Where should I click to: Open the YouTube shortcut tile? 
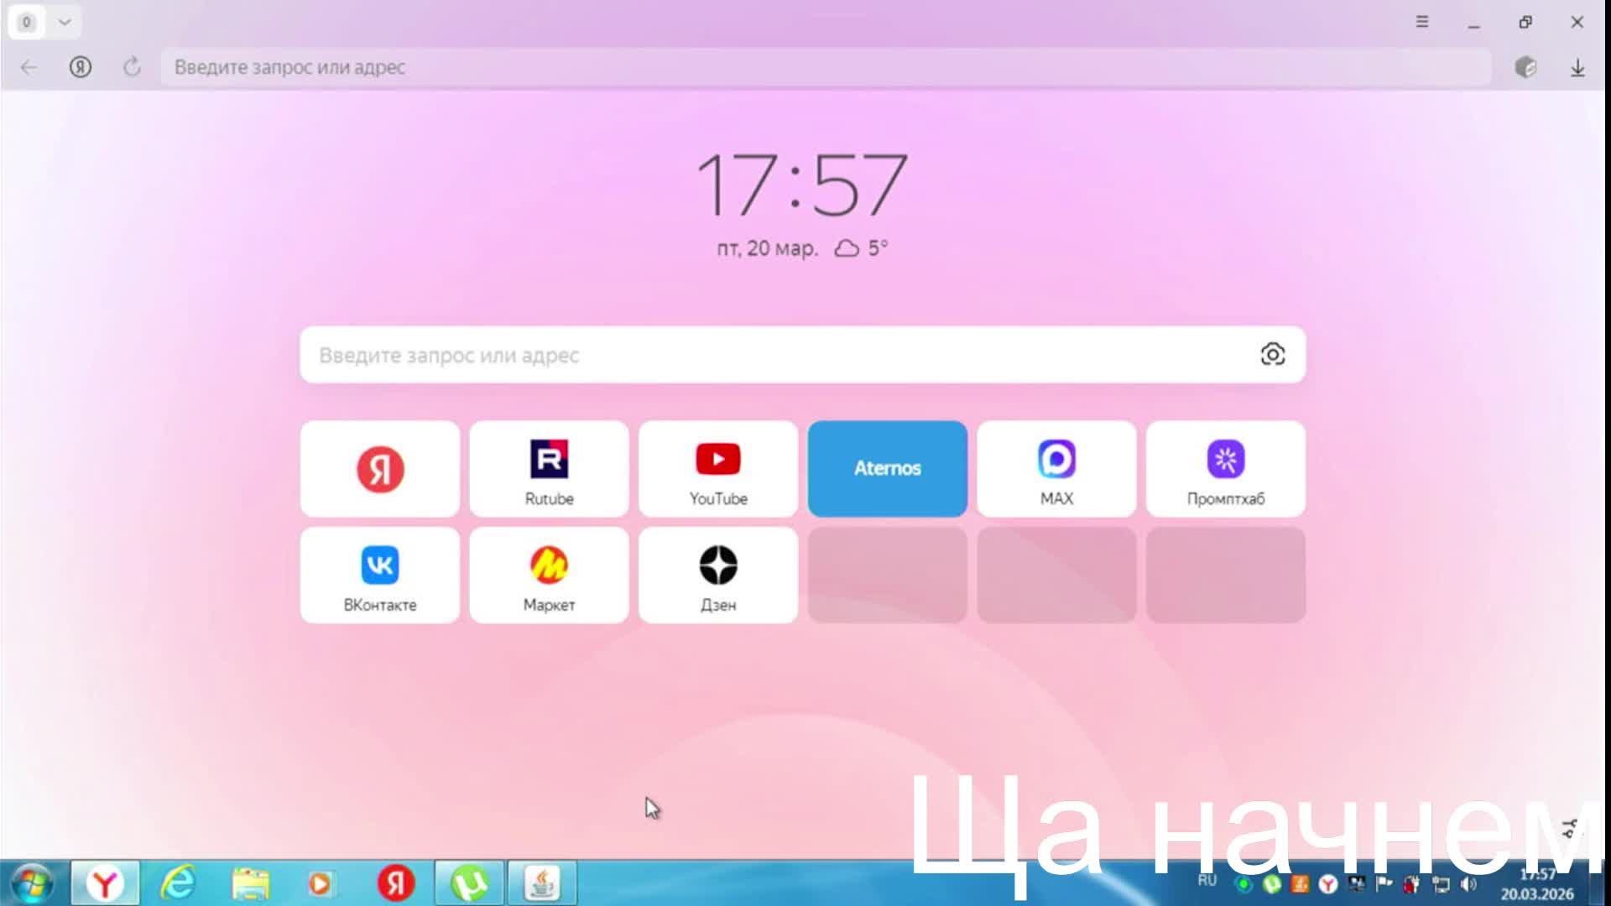point(717,468)
